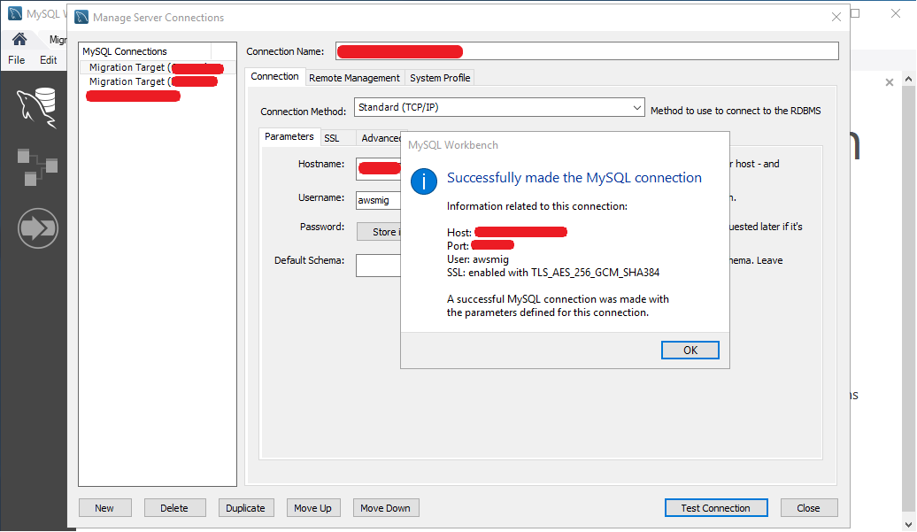Screen dimensions: 917x532
Task: Open the File menu
Action: pos(16,59)
